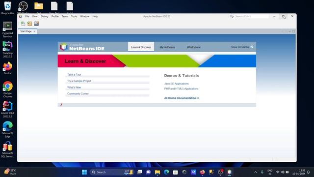This screenshot has width=314, height=177.
Task: Open the notification bell in the system tray
Action: coord(309,172)
